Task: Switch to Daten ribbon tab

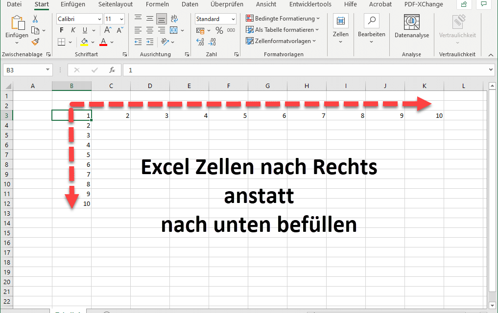Action: [190, 4]
